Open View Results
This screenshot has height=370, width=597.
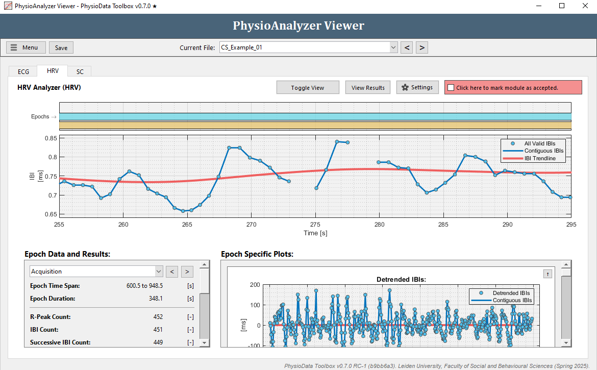[x=367, y=87]
